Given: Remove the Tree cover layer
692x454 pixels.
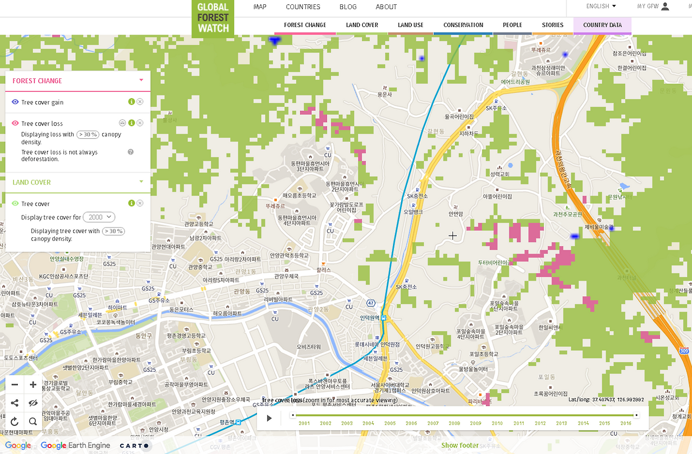Looking at the screenshot, I should pos(140,203).
